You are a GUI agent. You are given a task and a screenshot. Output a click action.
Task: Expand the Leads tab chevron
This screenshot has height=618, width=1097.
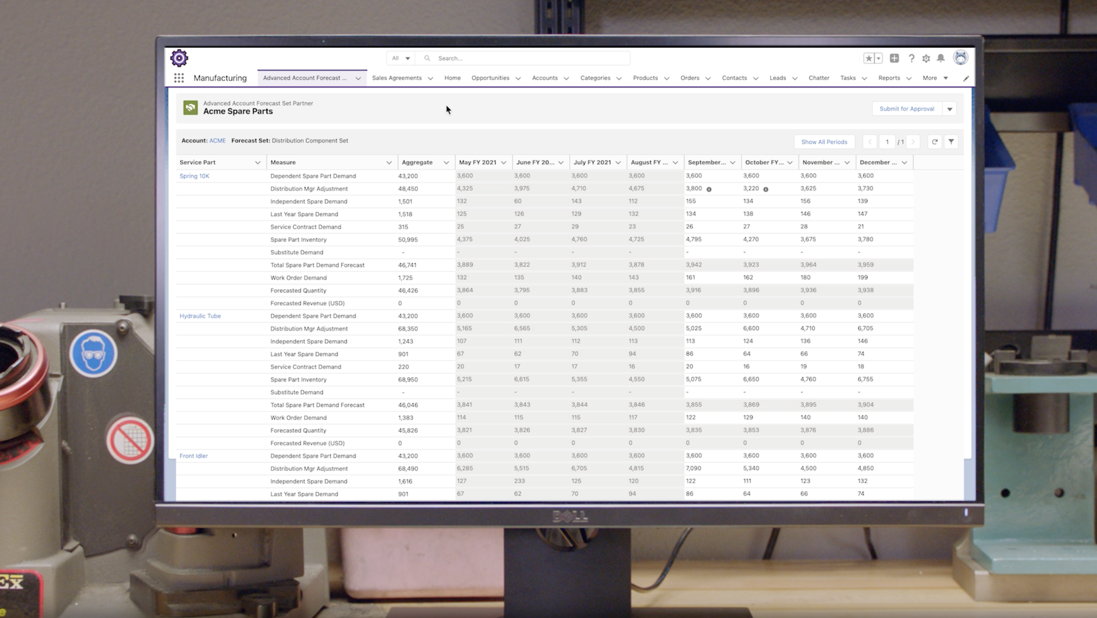click(795, 78)
